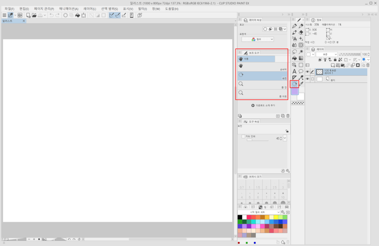This screenshot has width=379, height=246.
Task: Select the Decoration sparkle tool
Action: click(x=301, y=39)
